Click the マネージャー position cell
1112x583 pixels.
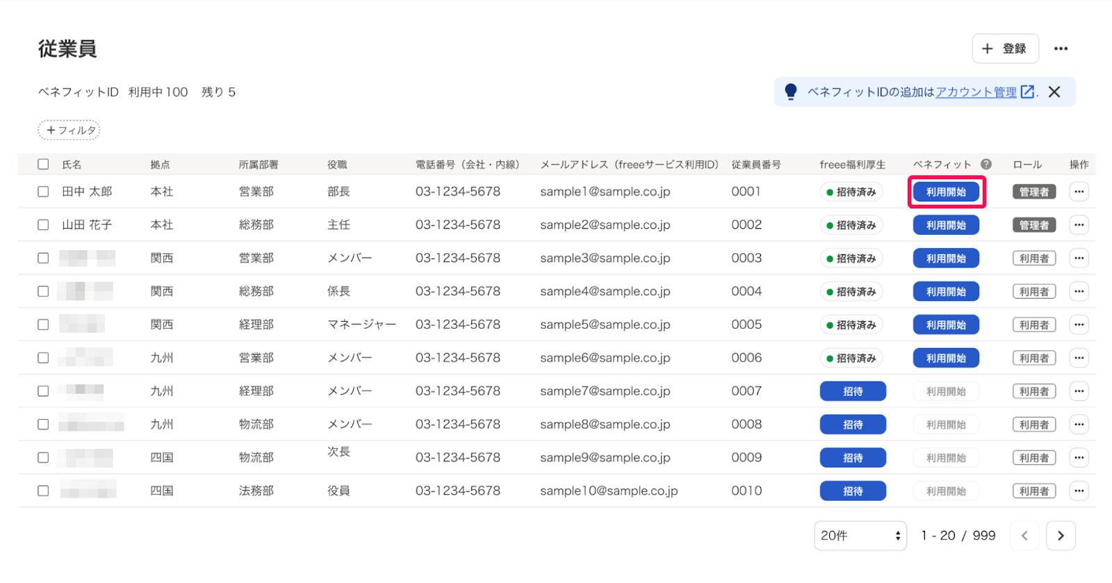click(x=362, y=325)
